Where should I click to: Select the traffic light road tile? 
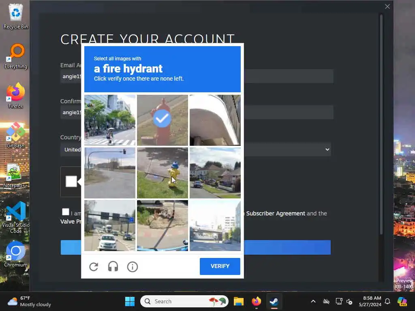pyautogui.click(x=110, y=173)
